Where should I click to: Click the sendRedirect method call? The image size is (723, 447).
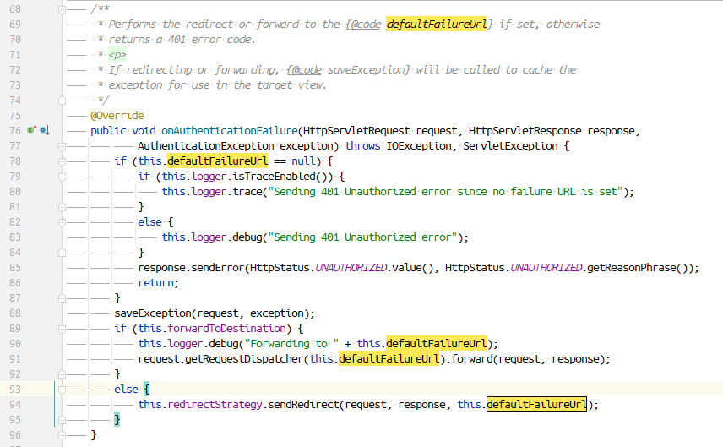click(303, 405)
